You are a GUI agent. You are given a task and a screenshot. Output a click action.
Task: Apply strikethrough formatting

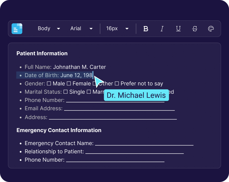click(x=194, y=29)
